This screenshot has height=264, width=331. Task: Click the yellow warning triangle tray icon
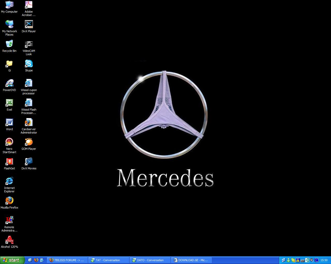[x=298, y=260]
